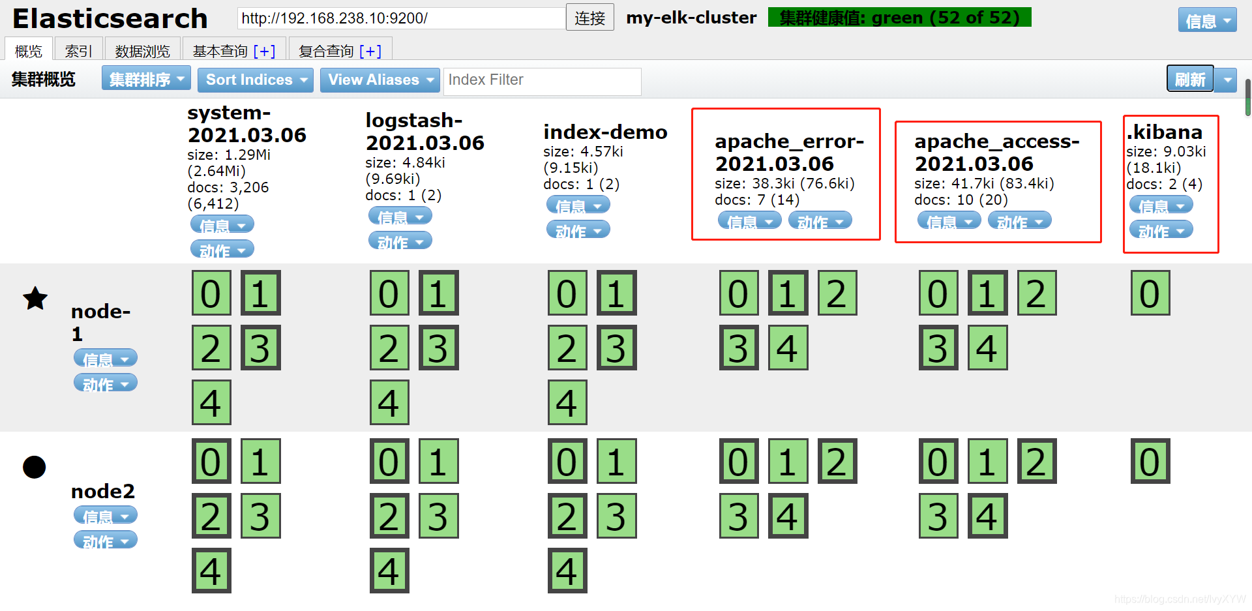Select shard 0 of apache_access-2021.03.06 on node2

tap(938, 461)
